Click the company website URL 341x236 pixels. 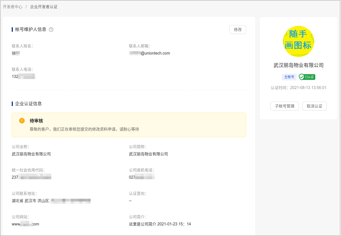tap(25, 224)
